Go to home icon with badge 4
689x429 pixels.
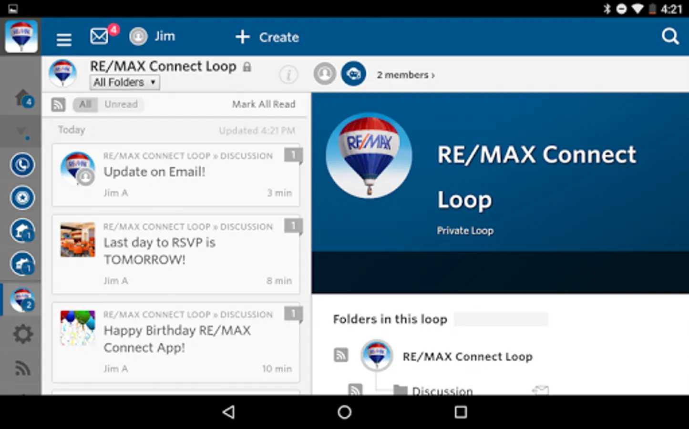(23, 98)
